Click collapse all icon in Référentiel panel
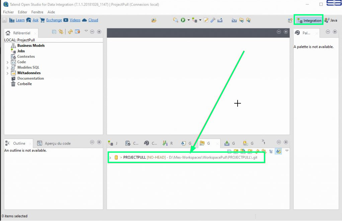The height and width of the screenshot is (221, 342). pos(54,32)
